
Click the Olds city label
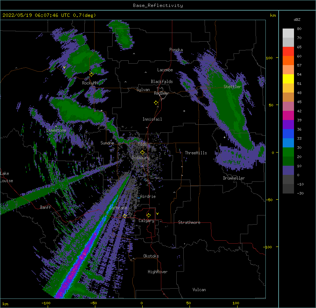[x=142, y=144]
